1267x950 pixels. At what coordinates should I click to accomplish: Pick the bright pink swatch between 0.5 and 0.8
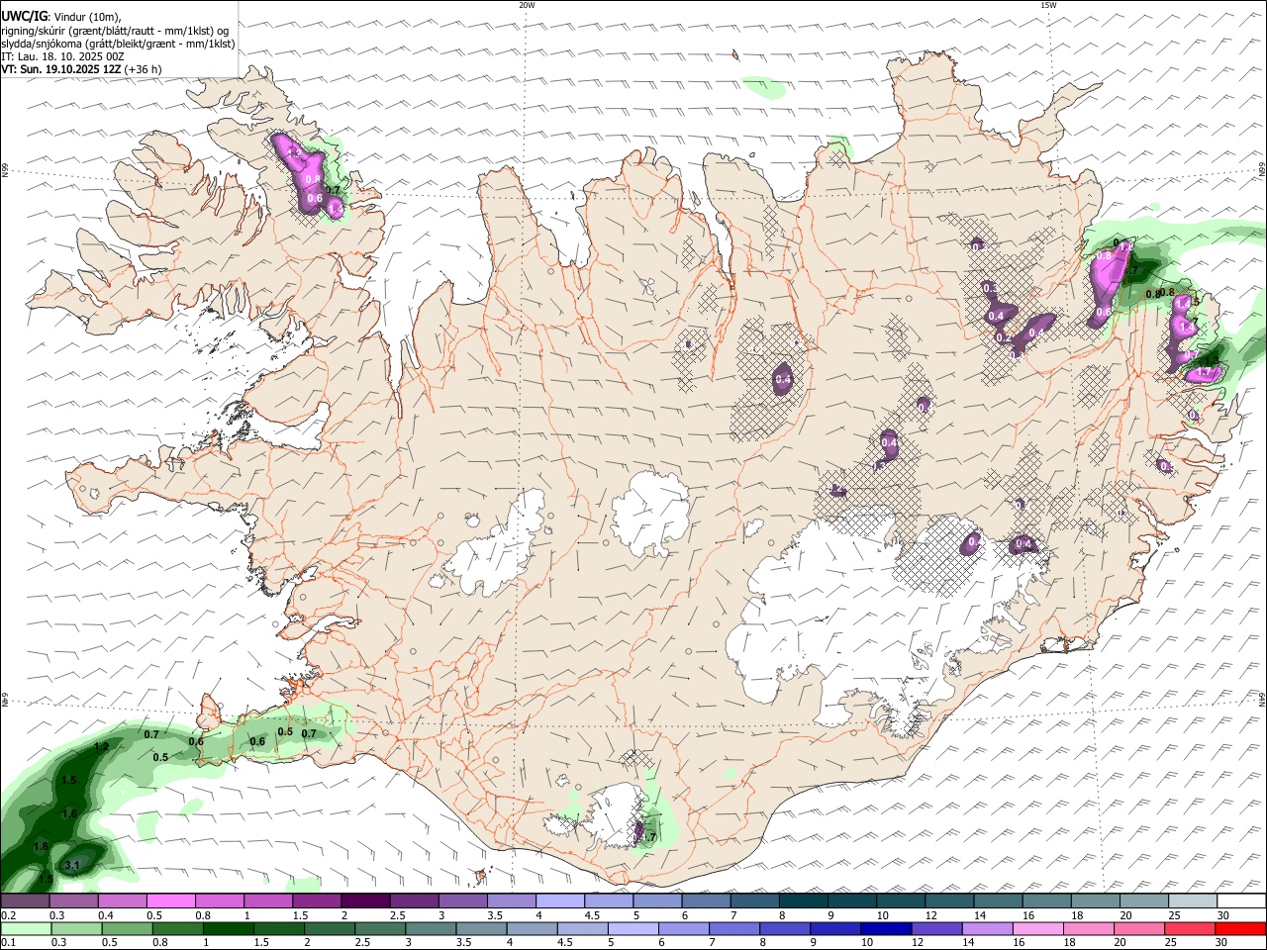pyautogui.click(x=170, y=902)
